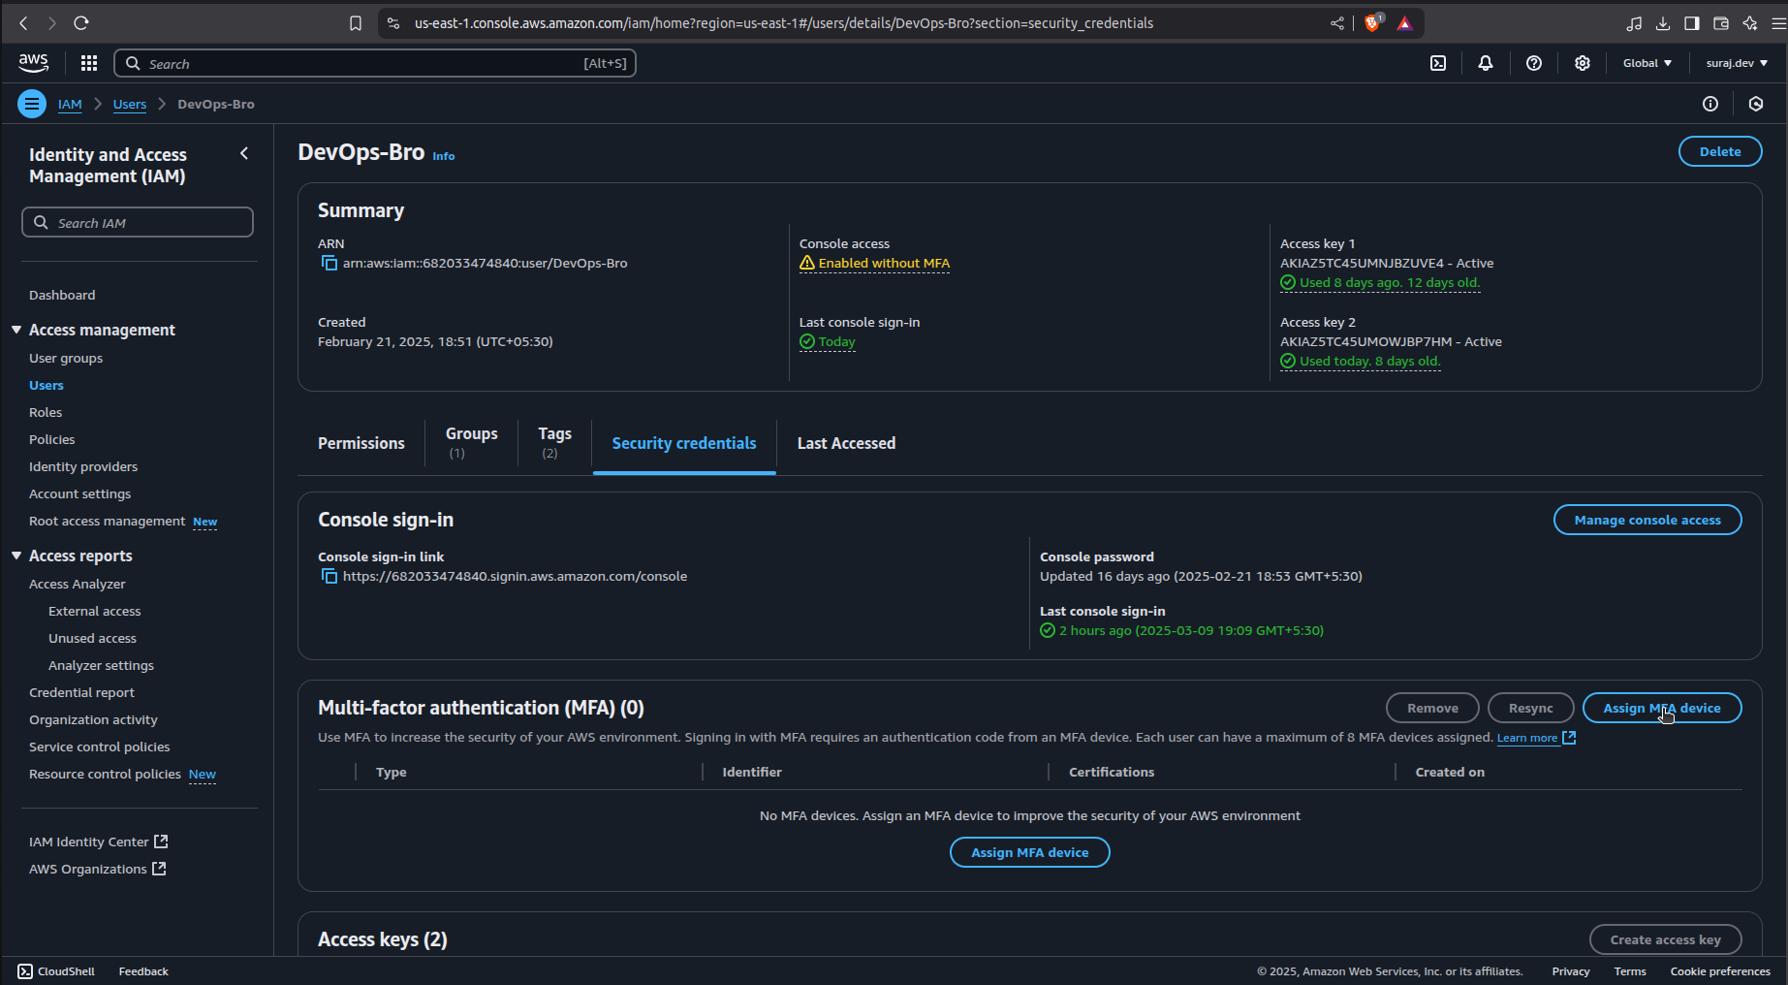Click the Info link beside DevOps-Bro
This screenshot has height=985, width=1788.
click(443, 156)
